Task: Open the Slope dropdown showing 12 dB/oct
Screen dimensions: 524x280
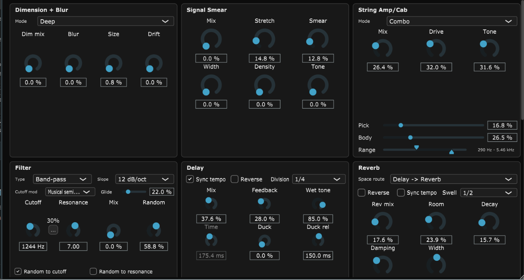Action: coord(145,179)
